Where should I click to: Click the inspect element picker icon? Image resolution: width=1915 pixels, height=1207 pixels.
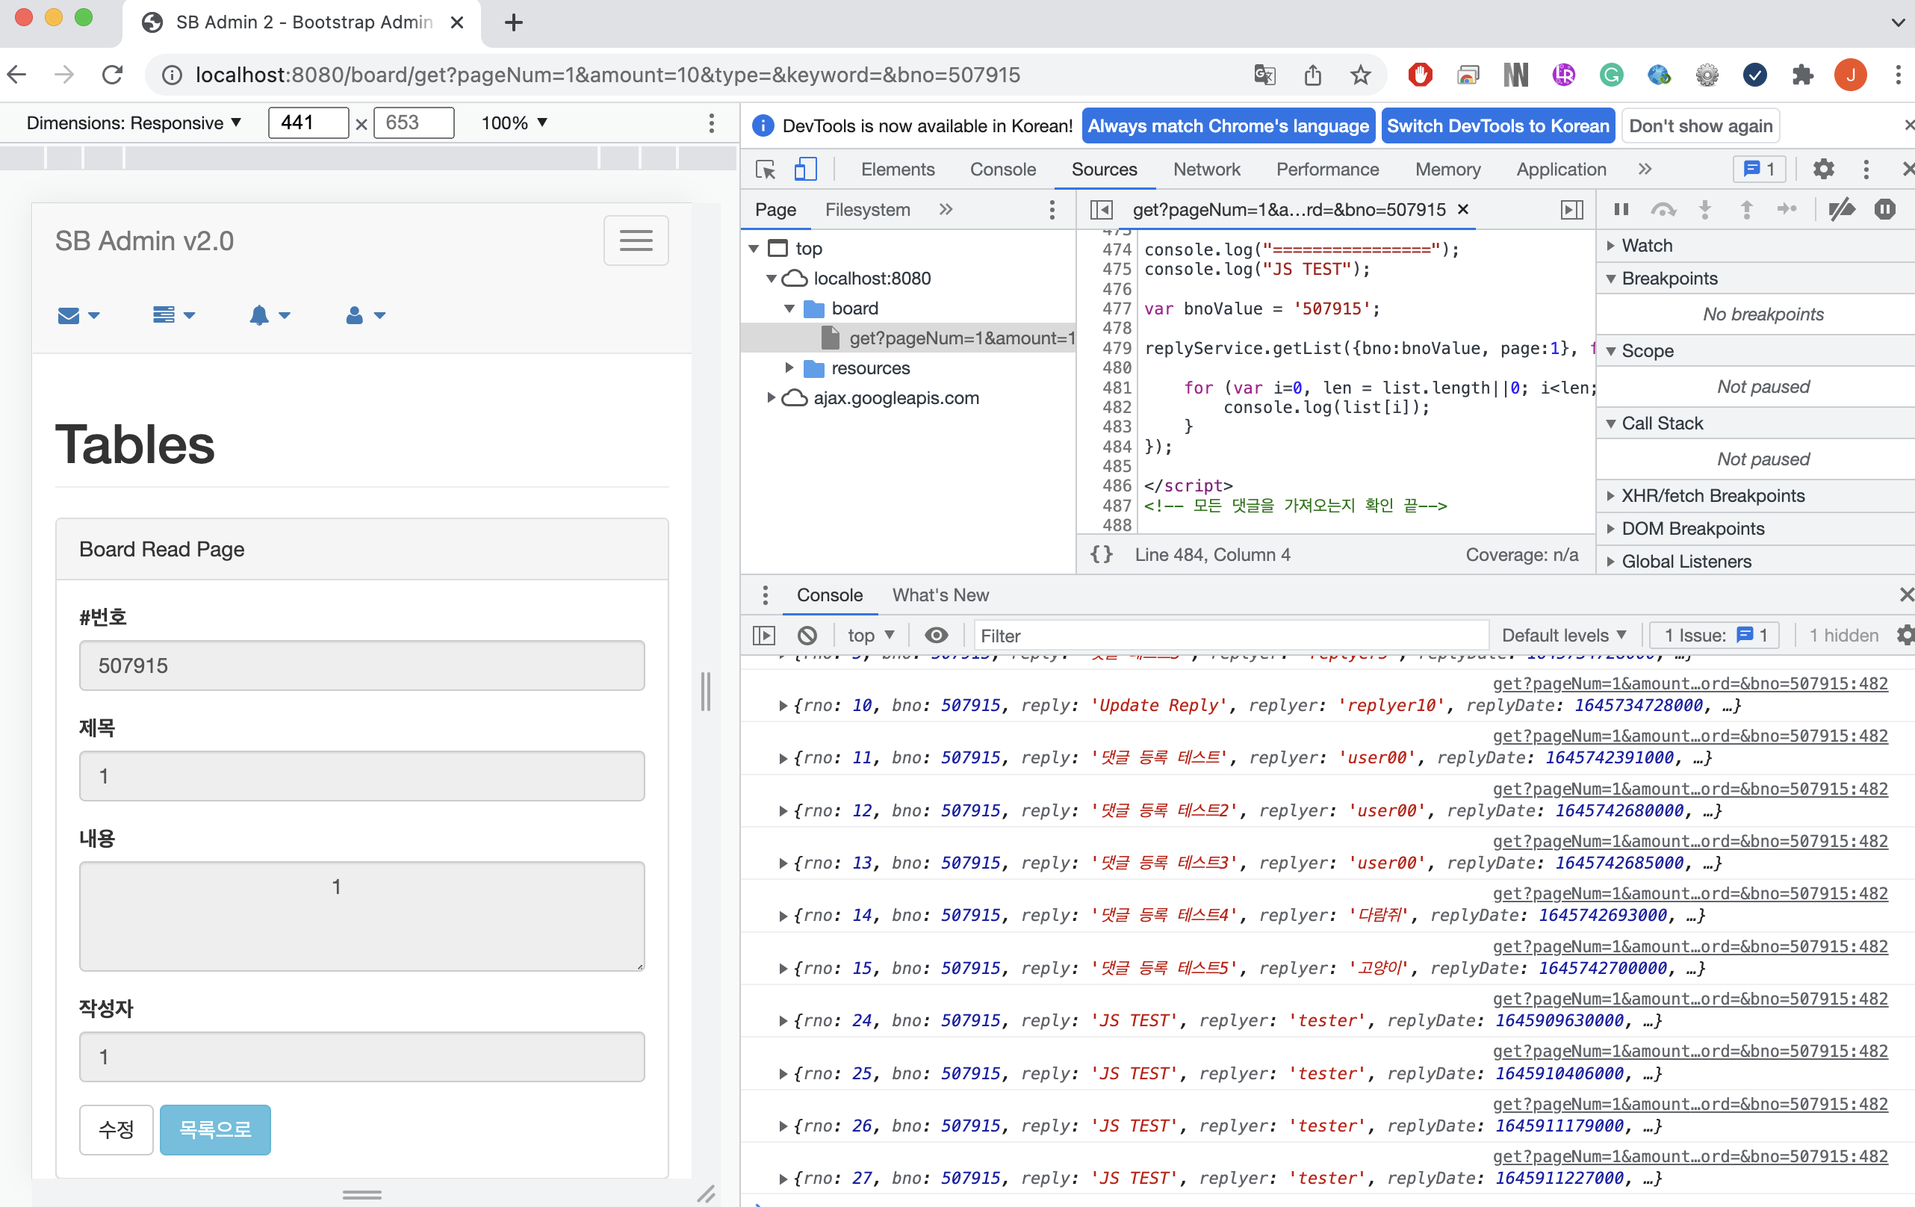765,170
